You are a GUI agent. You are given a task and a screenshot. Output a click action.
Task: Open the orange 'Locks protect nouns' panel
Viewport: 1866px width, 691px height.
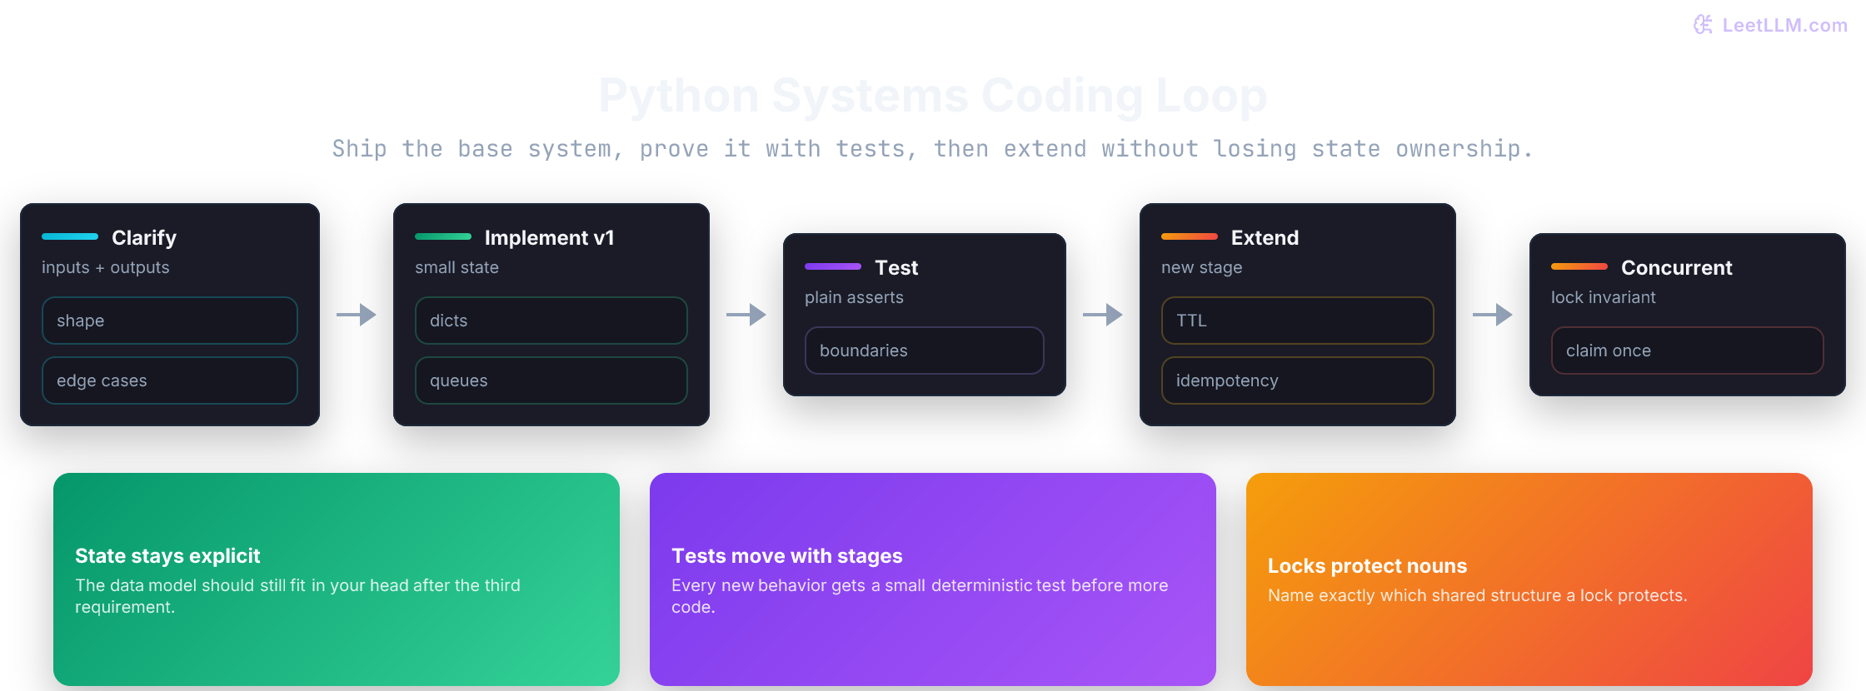[x=1529, y=579]
